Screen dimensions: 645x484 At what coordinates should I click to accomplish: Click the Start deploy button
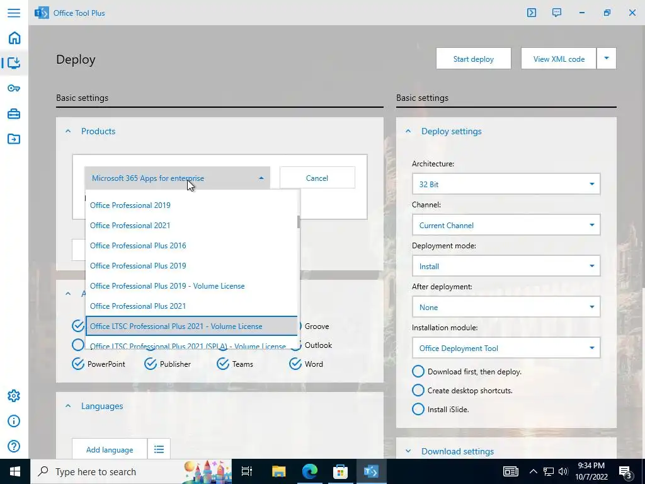[474, 59]
